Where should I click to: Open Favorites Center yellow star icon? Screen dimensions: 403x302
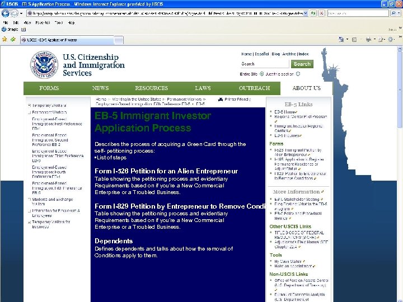click(4, 40)
